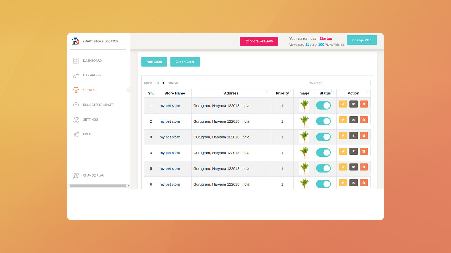Screen dimensions: 451x253
Task: Edit store 1 with the pencil icon
Action: coord(343,104)
